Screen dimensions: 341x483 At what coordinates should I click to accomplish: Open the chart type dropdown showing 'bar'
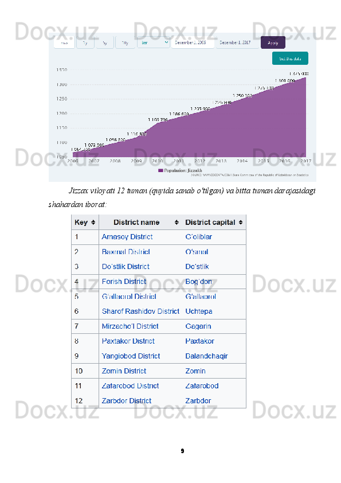153,42
